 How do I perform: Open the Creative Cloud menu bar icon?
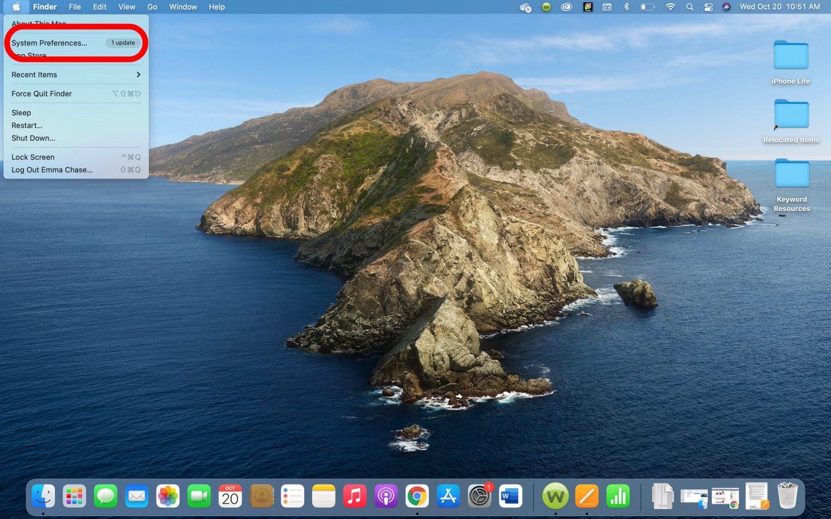(x=566, y=7)
